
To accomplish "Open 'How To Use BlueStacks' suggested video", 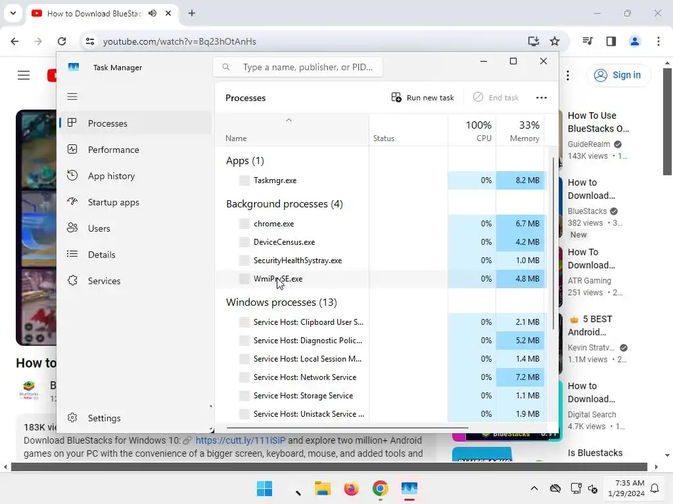I will (598, 122).
